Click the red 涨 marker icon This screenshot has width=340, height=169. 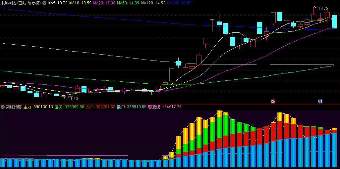[273, 101]
